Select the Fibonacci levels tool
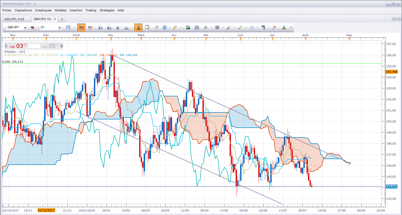The image size is (402, 215). (217, 28)
